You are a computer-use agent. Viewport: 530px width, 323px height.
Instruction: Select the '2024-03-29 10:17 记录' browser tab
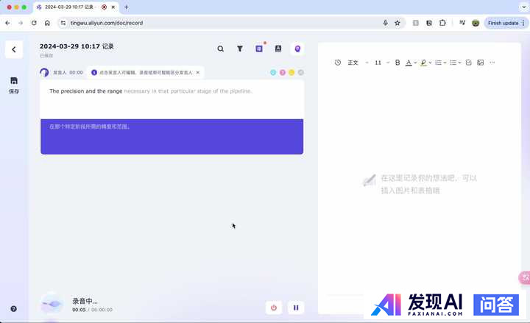pyautogui.click(x=76, y=7)
